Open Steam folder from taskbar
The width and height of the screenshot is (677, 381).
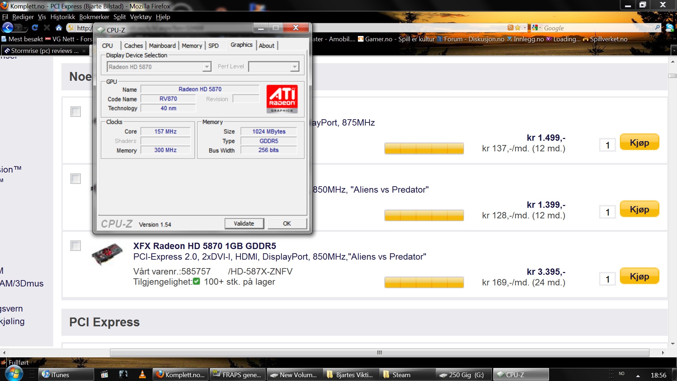pos(407,375)
